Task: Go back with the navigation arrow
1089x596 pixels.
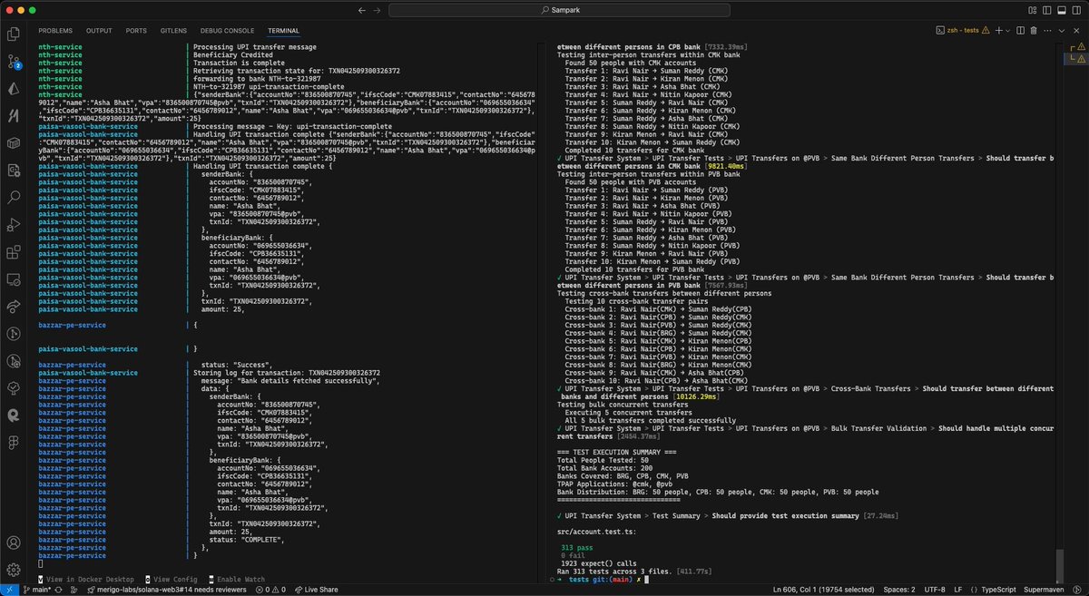Action: click(362, 10)
